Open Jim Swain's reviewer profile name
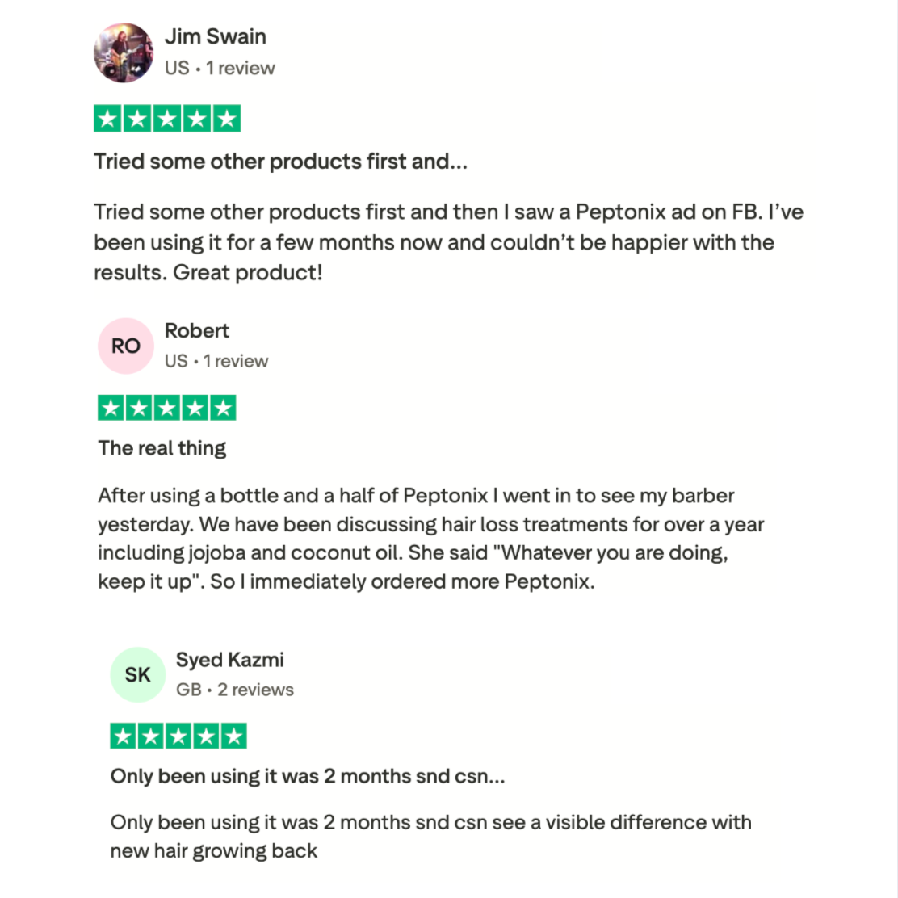 (215, 36)
